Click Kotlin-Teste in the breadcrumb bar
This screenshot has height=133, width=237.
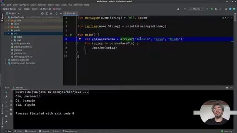coord(9,9)
